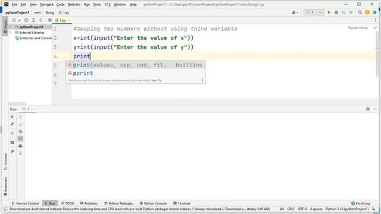Open the Tools menu
This screenshot has height=214, width=381.
[97, 4]
